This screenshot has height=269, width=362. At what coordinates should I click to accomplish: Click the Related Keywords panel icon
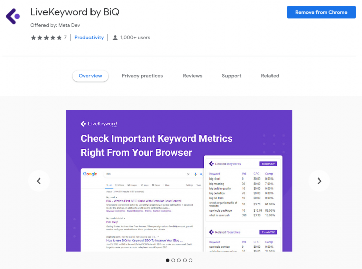click(211, 164)
